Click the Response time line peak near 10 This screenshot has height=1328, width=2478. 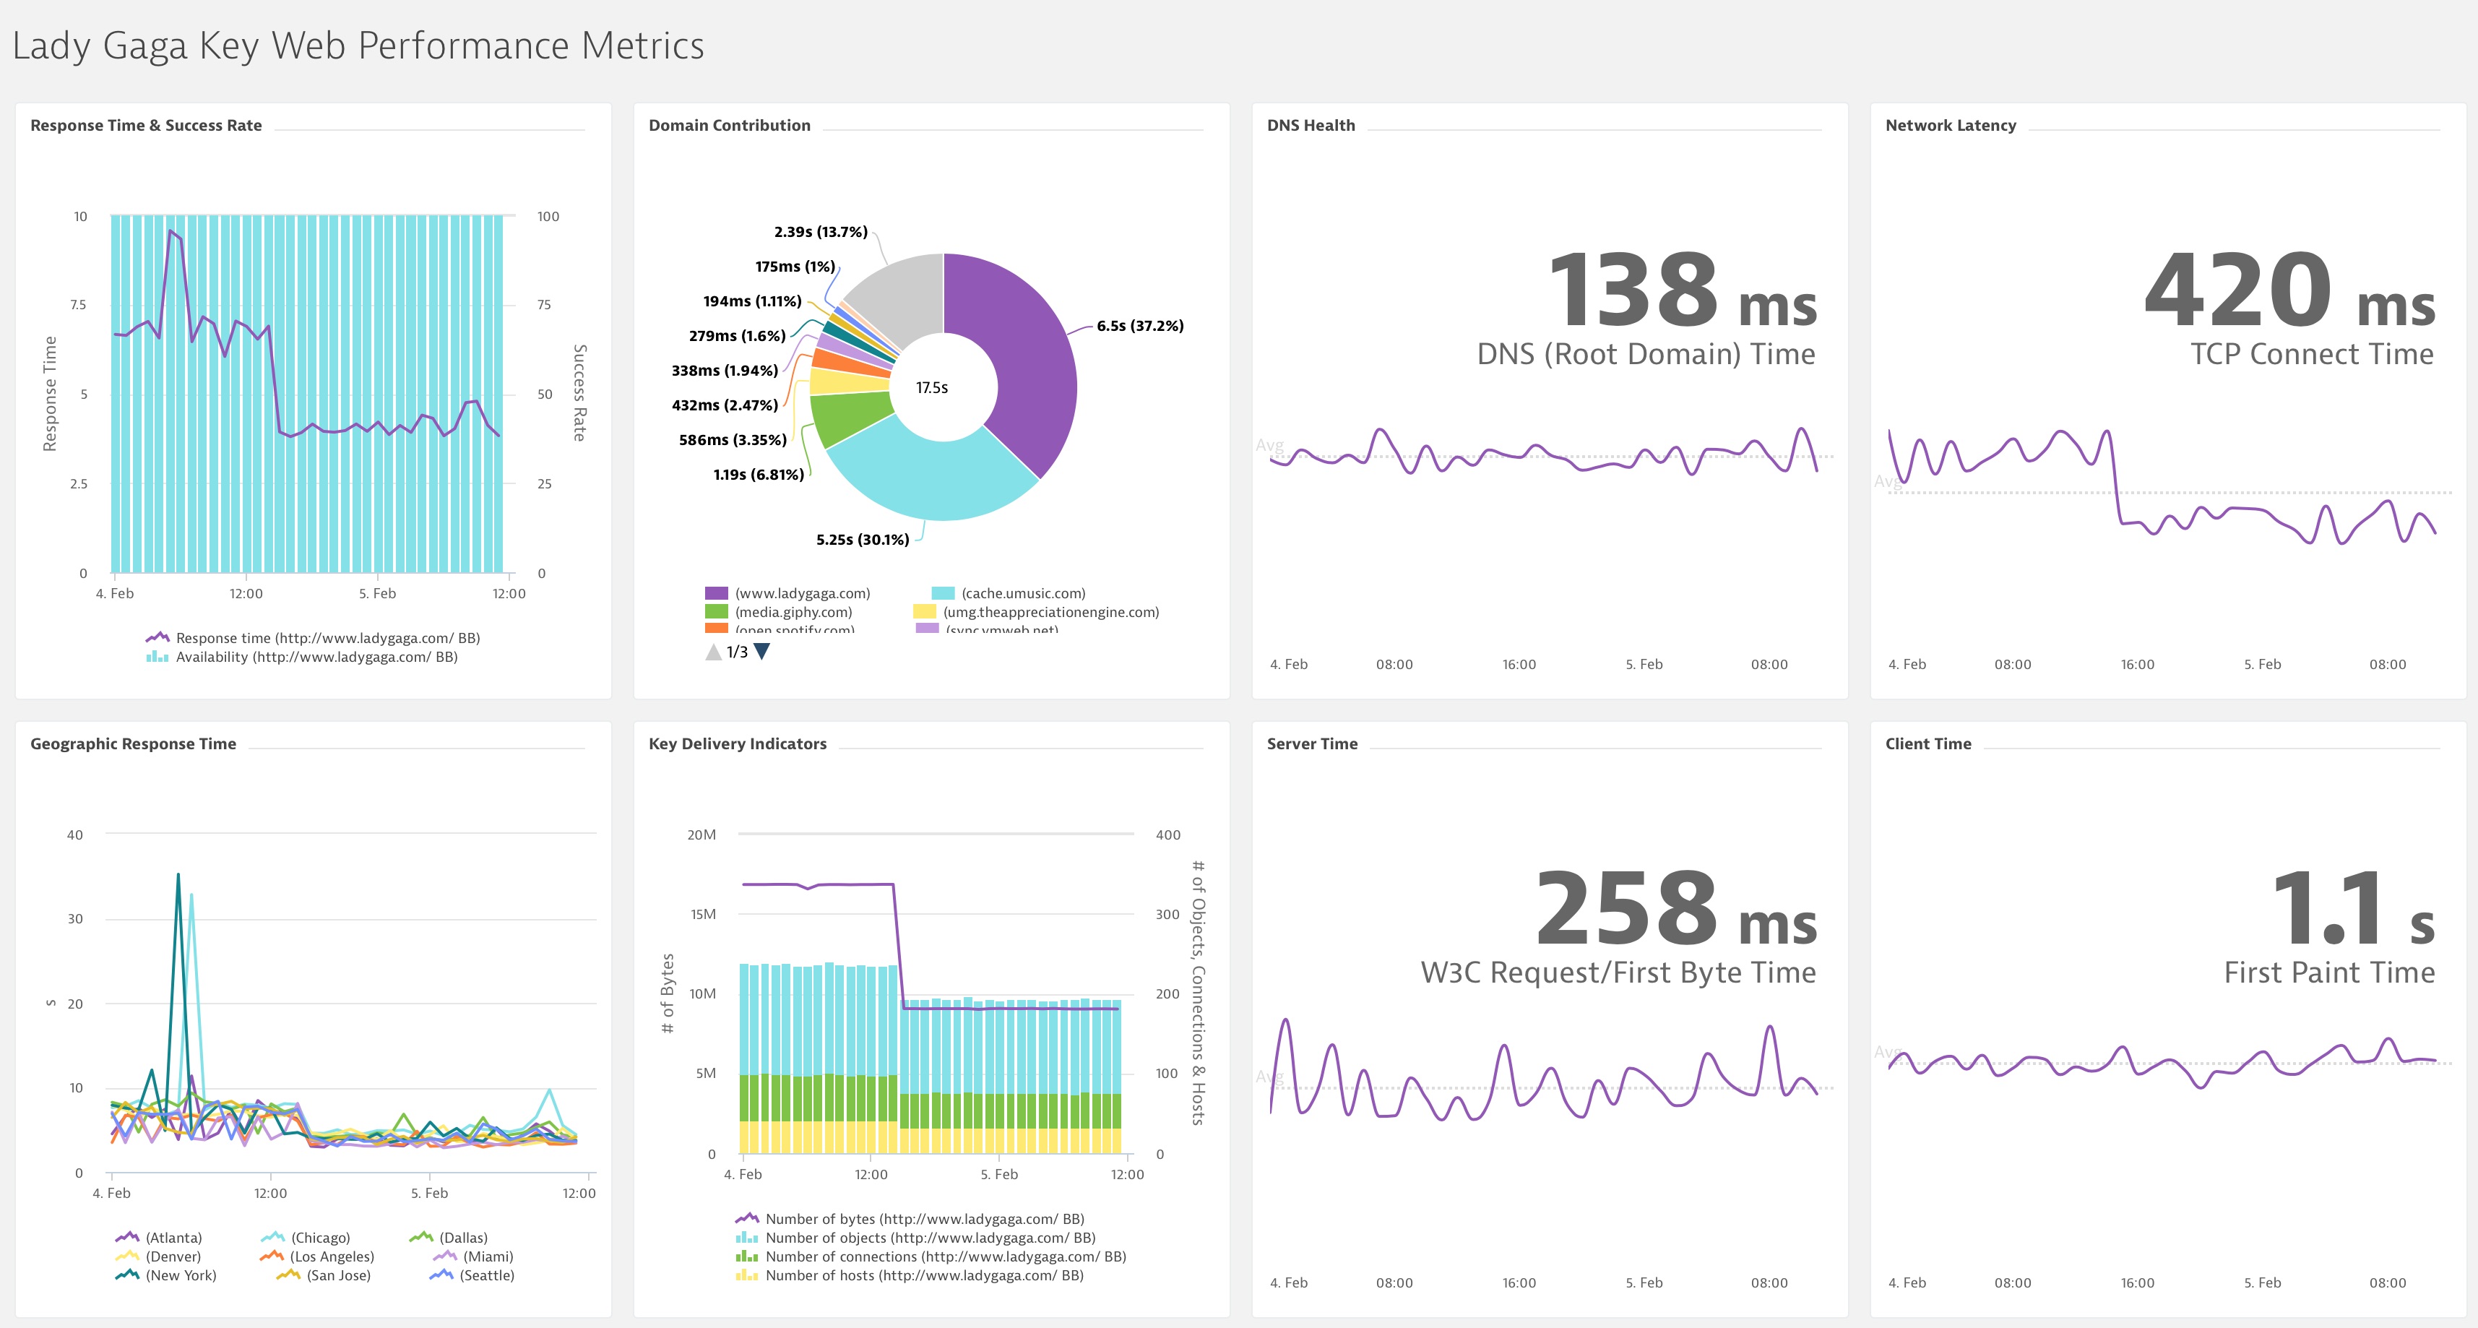point(170,231)
